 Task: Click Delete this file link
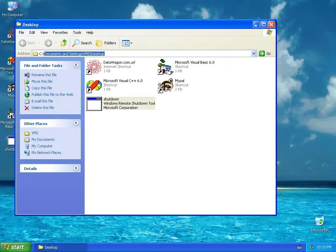click(43, 108)
